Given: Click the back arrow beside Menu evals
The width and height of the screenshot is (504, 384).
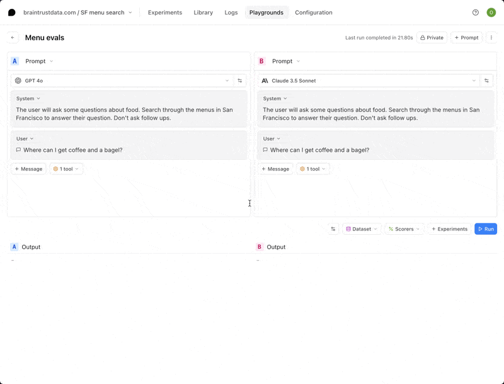Looking at the screenshot, I should [13, 38].
